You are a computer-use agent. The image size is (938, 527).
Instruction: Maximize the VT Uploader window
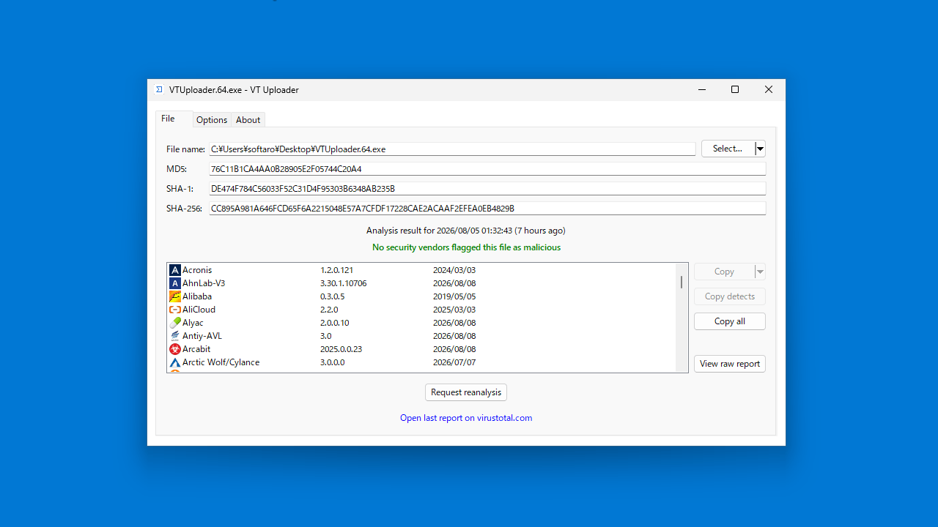pyautogui.click(x=735, y=89)
